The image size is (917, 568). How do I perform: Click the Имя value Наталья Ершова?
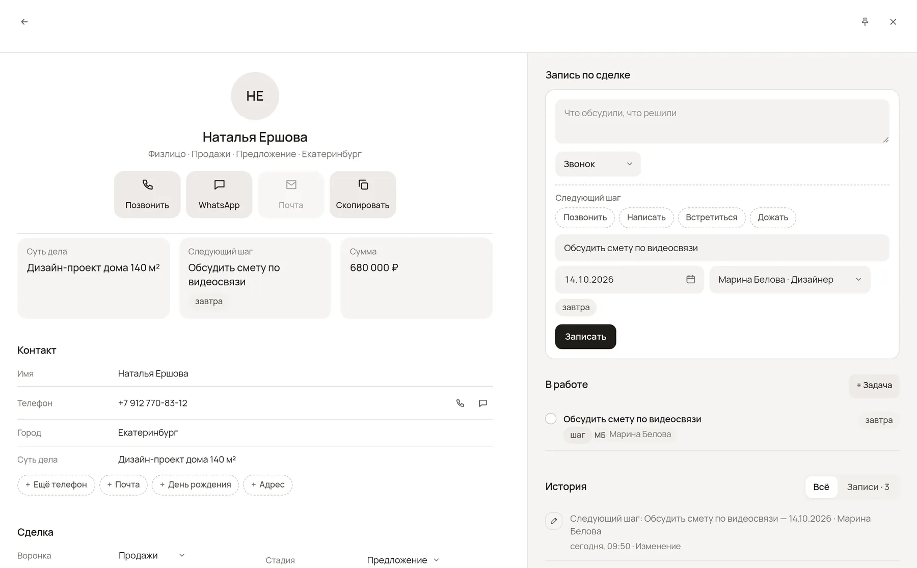coord(153,373)
